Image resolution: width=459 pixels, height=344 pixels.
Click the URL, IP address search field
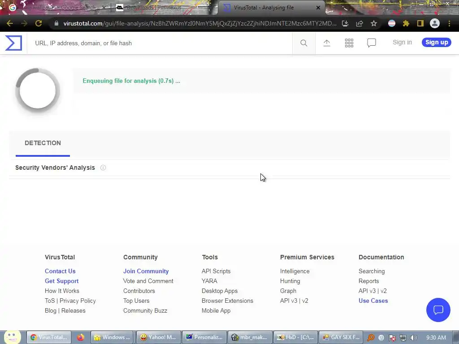(x=160, y=43)
